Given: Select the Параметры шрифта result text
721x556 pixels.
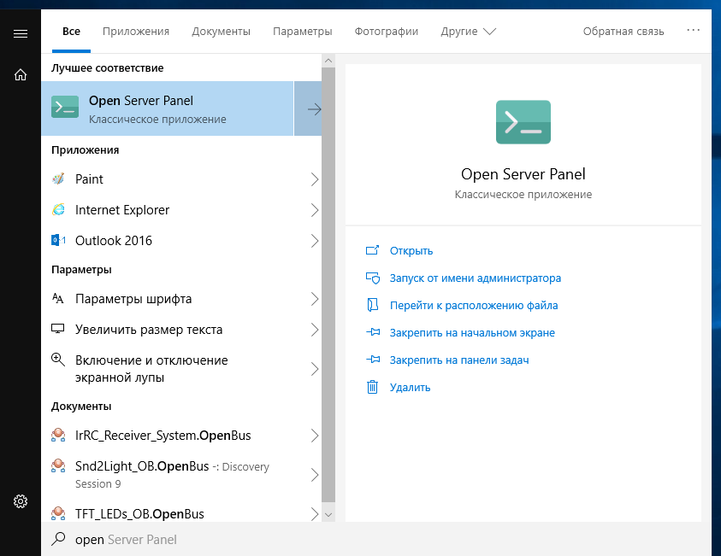Looking at the screenshot, I should 133,299.
